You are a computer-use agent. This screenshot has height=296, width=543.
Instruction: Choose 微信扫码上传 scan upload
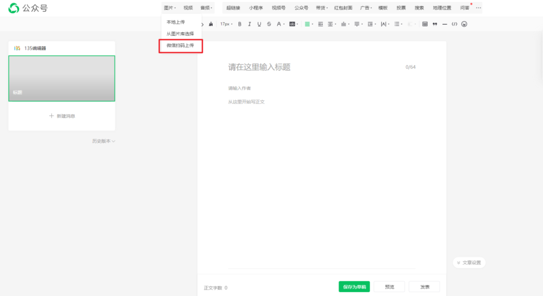[x=181, y=46]
